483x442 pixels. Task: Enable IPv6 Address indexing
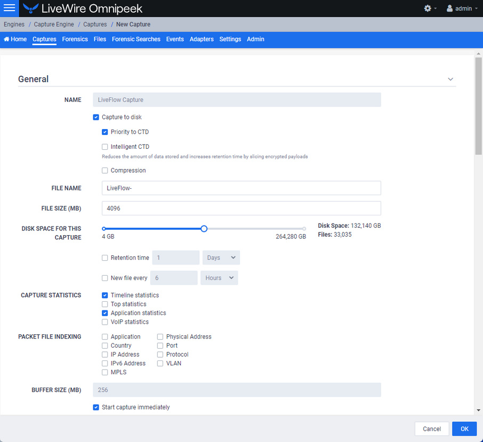pos(104,364)
